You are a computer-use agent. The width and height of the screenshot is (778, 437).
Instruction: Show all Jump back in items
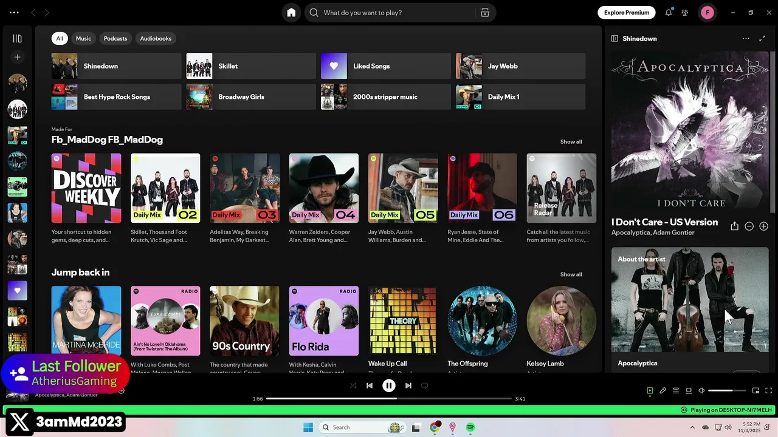571,274
